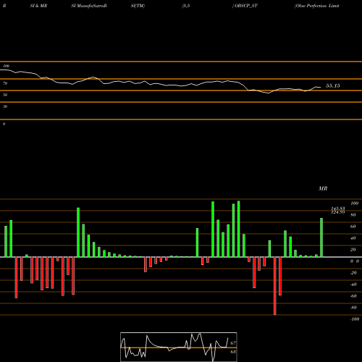Click the -80 label on MR axis

[353, 308]
